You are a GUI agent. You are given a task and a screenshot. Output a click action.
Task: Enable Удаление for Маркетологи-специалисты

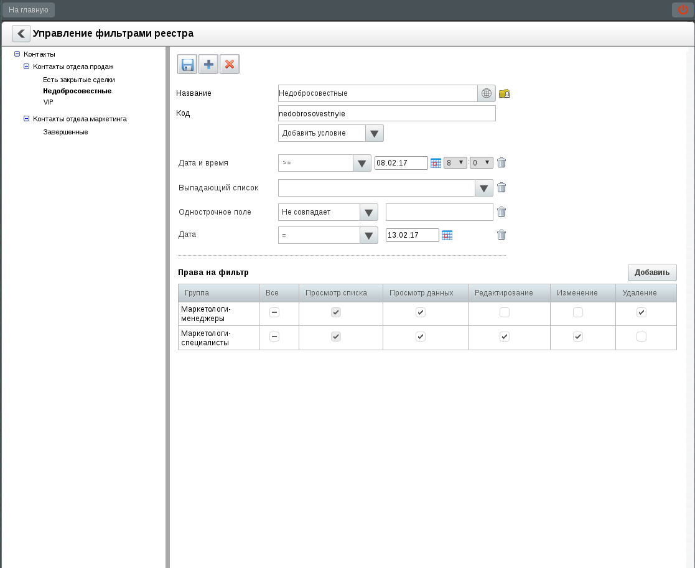(x=641, y=337)
